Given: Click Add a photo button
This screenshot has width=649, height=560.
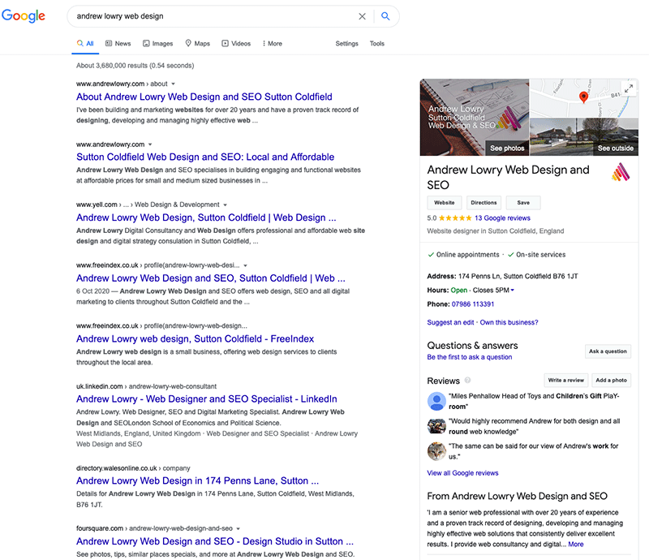Looking at the screenshot, I should [612, 381].
